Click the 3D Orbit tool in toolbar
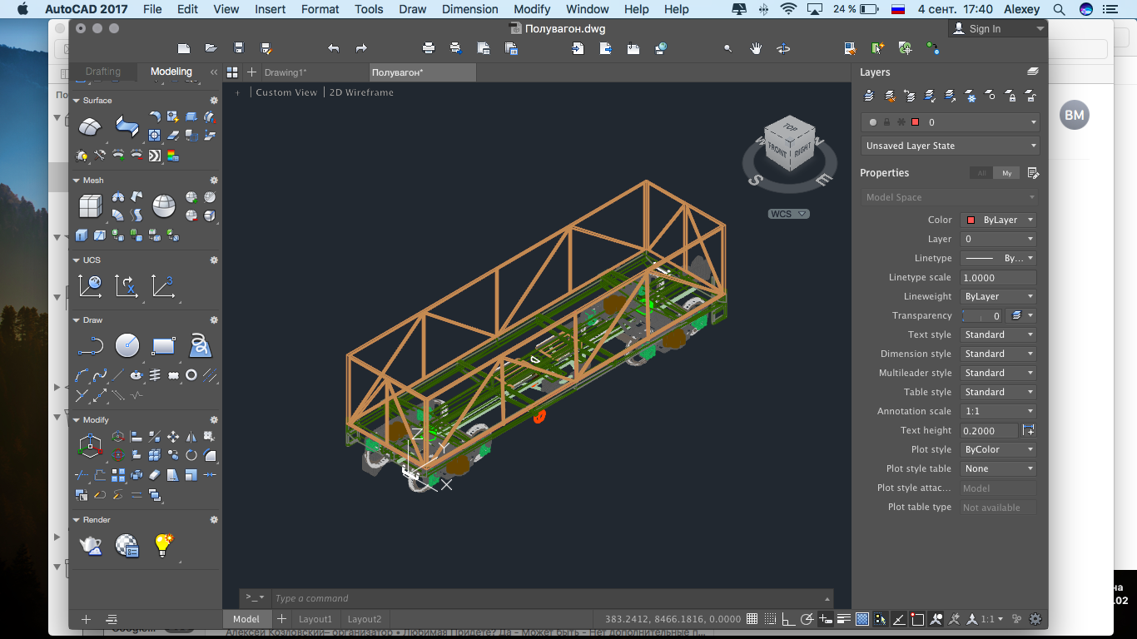The image size is (1137, 639). pyautogui.click(x=783, y=48)
